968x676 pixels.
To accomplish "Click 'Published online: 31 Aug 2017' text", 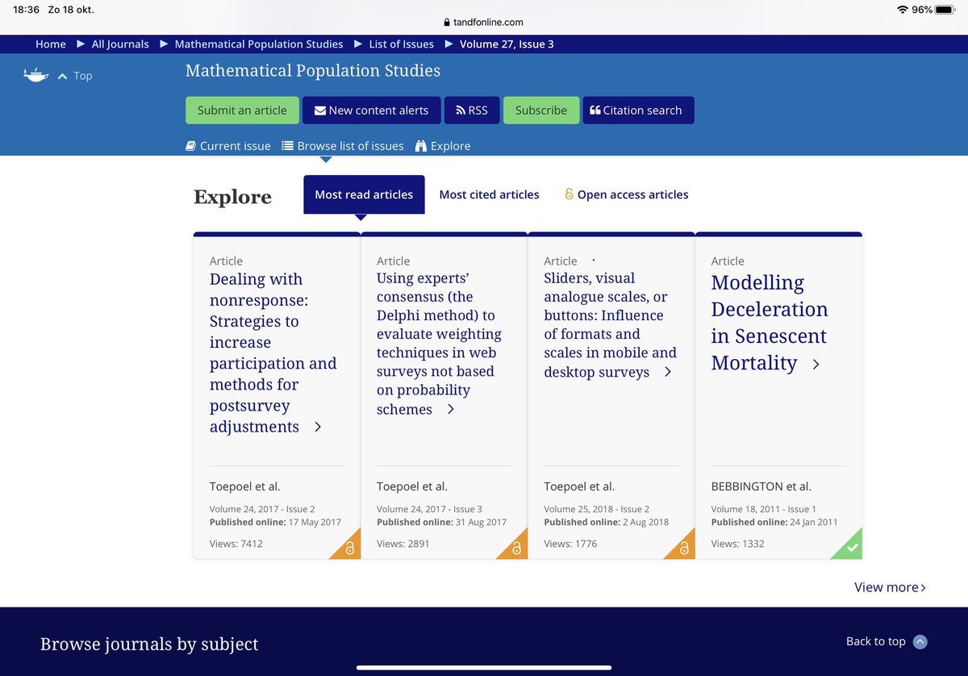I will pos(441,523).
